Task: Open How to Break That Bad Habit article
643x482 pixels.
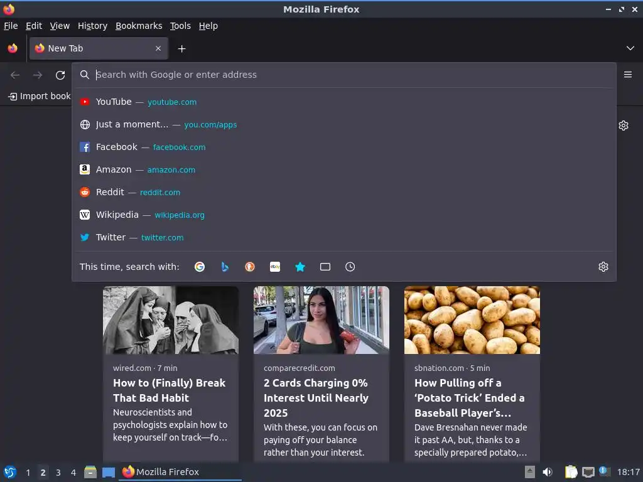Action: (170, 390)
